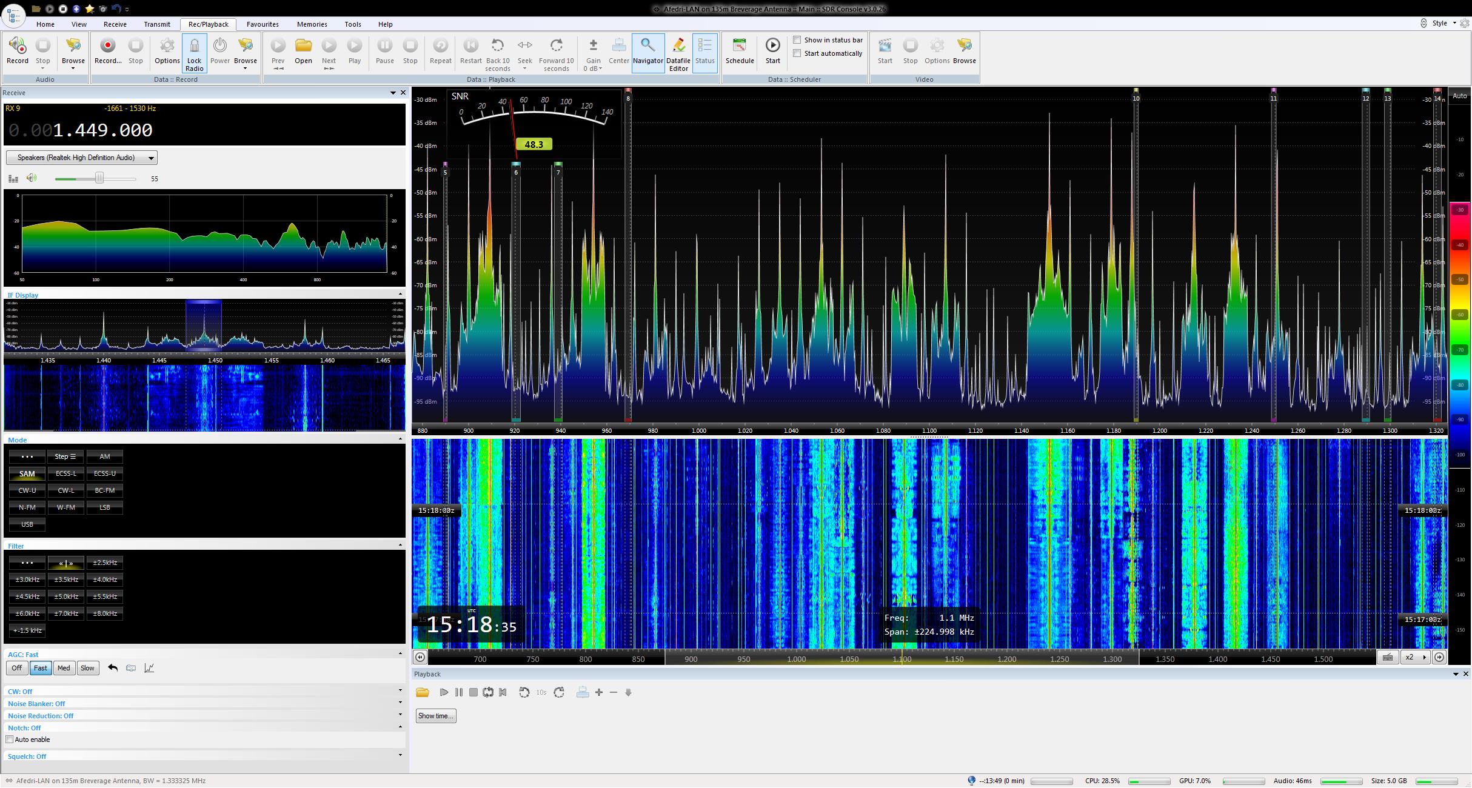Click the red data Record icon
1472x788 pixels.
pyautogui.click(x=108, y=46)
